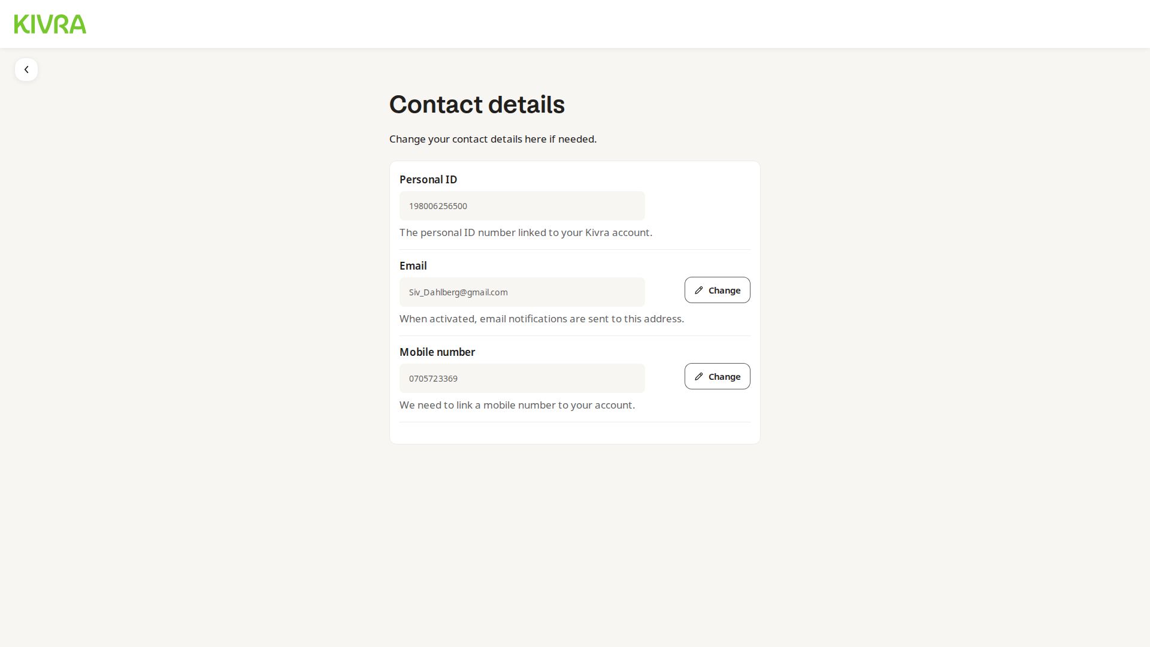Click the "Change your contact details here" subtitle
The width and height of the screenshot is (1150, 647).
492,139
